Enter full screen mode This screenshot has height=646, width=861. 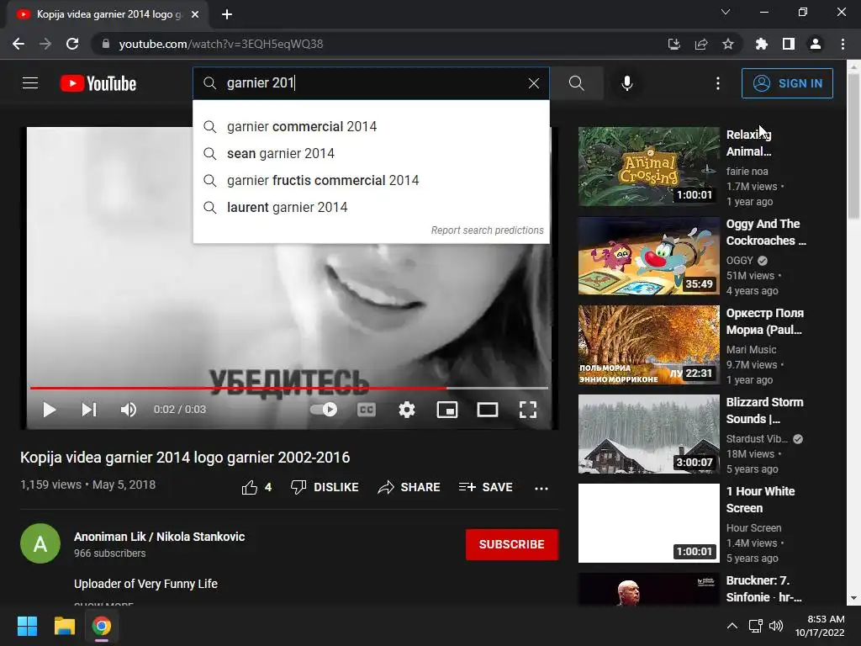[528, 410]
